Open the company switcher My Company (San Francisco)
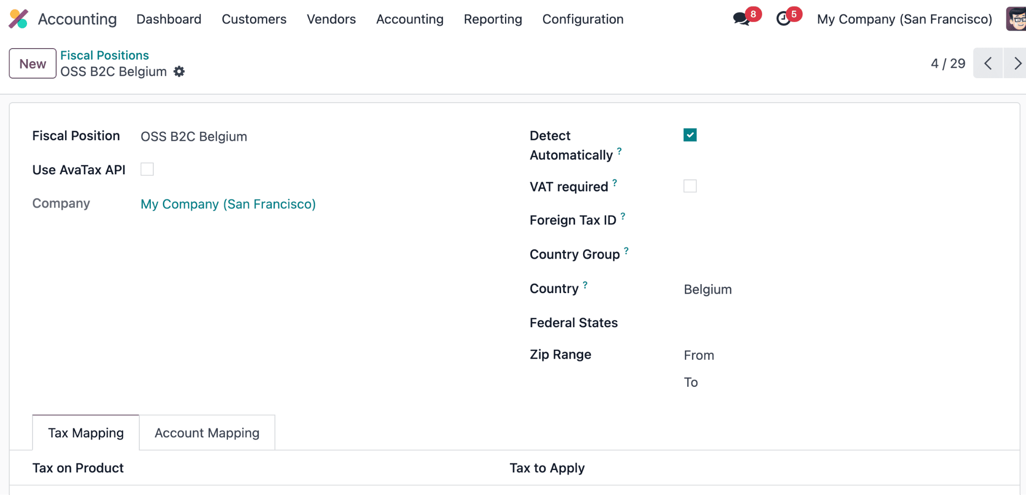Image resolution: width=1026 pixels, height=495 pixels. (x=904, y=19)
